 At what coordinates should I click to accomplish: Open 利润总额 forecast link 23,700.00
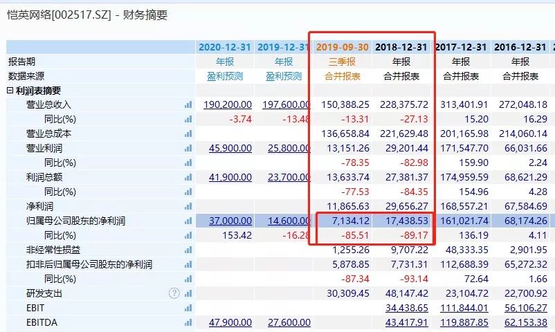click(289, 177)
